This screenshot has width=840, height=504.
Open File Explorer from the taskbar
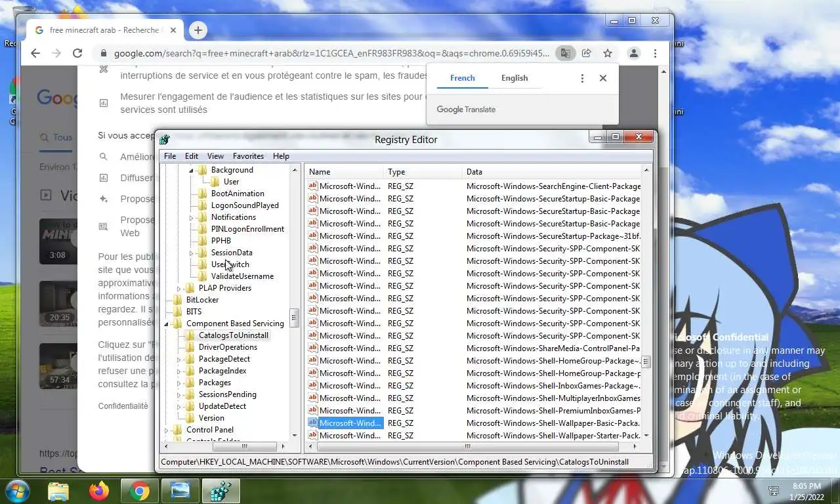pyautogui.click(x=58, y=491)
